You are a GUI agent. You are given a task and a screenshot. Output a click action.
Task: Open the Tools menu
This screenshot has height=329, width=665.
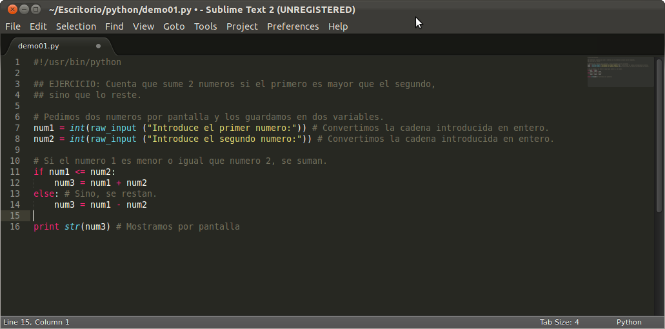click(x=206, y=26)
